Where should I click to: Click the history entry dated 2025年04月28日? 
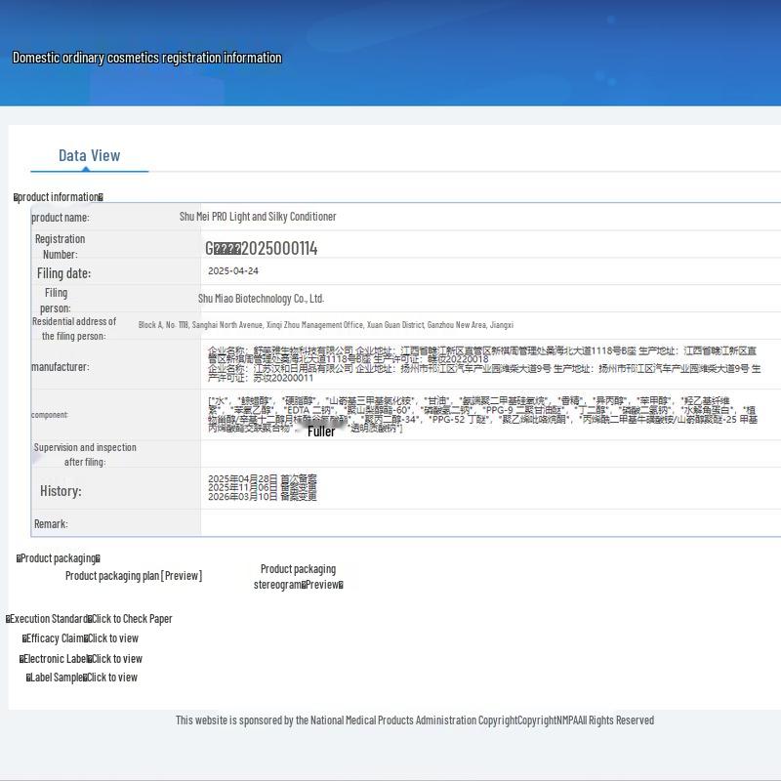262,478
